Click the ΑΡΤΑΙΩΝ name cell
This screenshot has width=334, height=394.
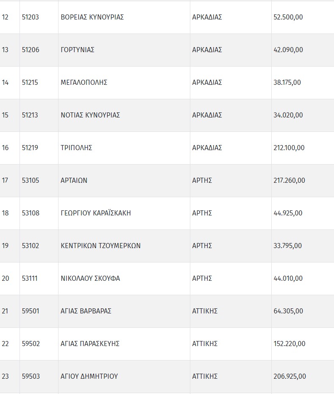point(74,181)
